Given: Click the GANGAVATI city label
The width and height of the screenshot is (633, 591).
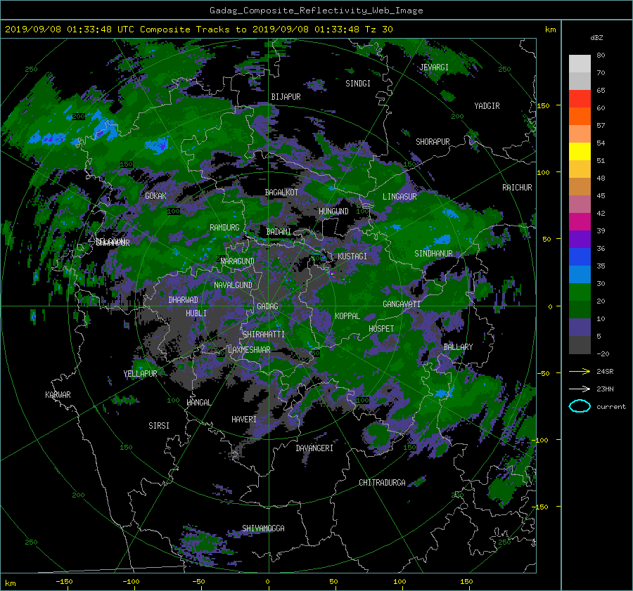Looking at the screenshot, I should coord(402,304).
